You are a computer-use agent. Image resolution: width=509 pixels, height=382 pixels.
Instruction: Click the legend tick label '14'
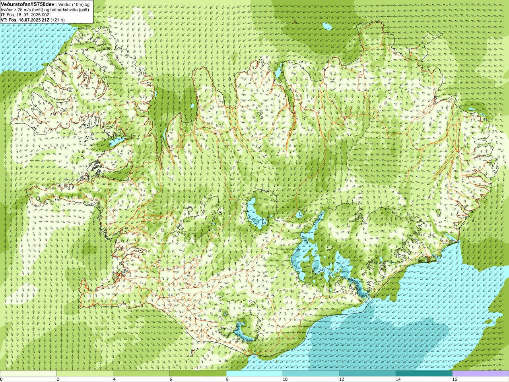(398, 379)
